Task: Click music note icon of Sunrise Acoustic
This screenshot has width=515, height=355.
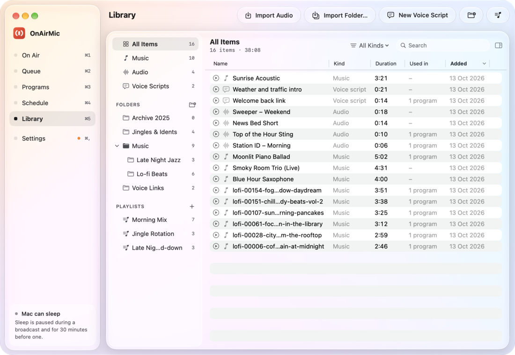Action: click(x=226, y=78)
